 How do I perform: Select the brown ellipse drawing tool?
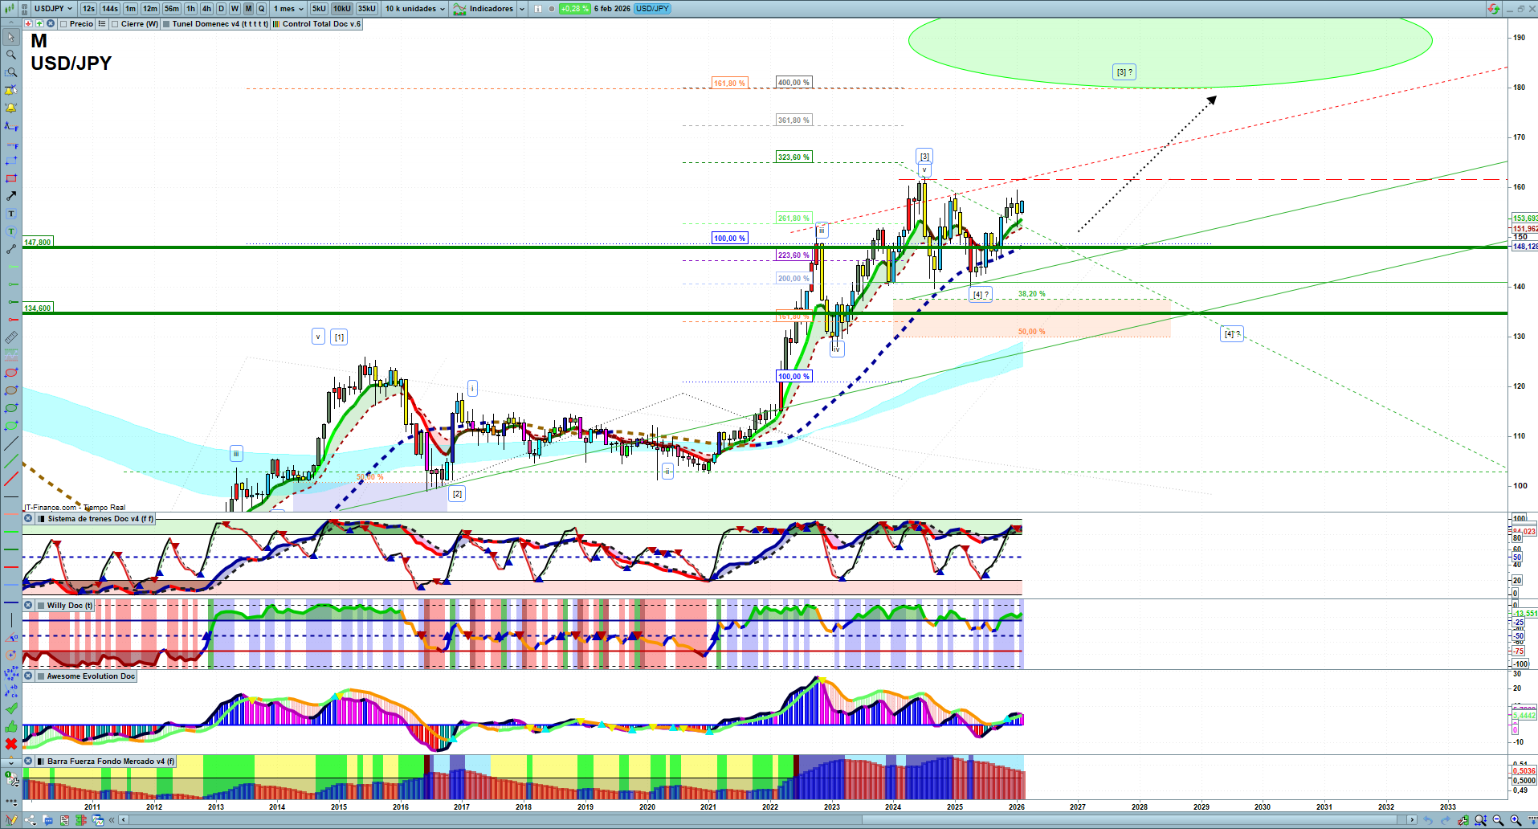point(11,390)
